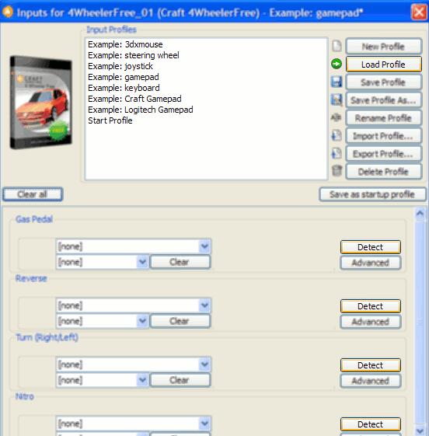Click the green arrow Load Profile icon
The height and width of the screenshot is (436, 429).
pyautogui.click(x=337, y=64)
